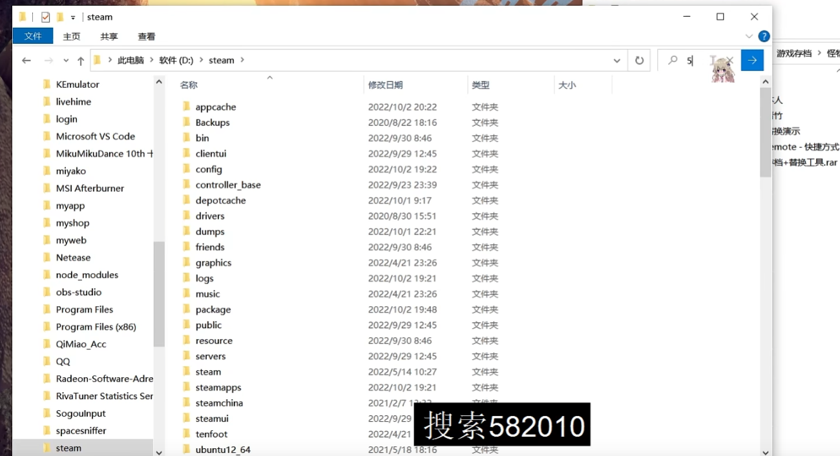Screen dimensions: 840x456
Task: Click the folder icon beside clientui
Action: pos(186,153)
